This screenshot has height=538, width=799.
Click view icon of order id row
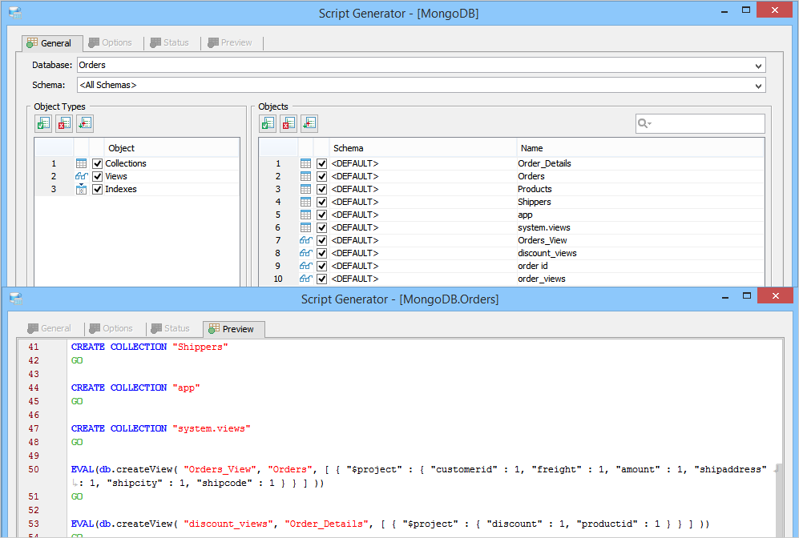(x=306, y=266)
